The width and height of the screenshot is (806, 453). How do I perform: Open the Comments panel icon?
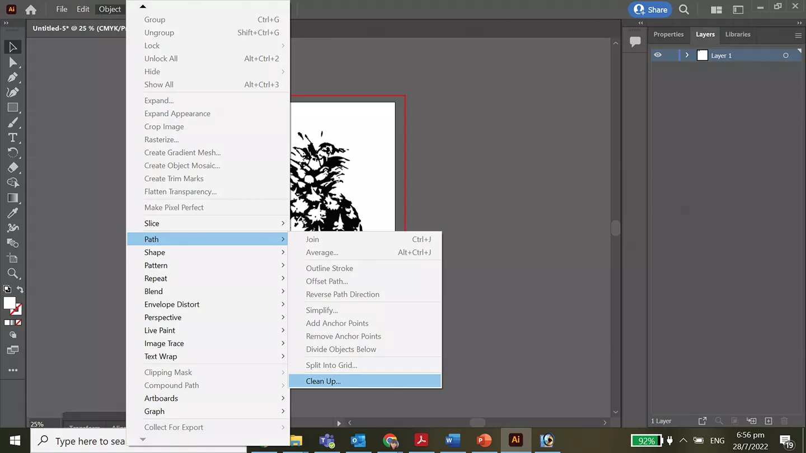coord(635,42)
